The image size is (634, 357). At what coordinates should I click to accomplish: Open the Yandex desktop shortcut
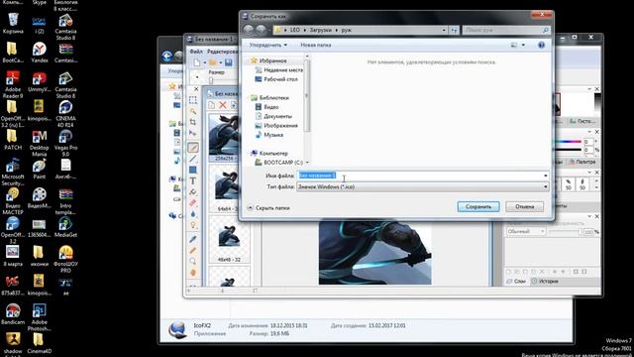(x=40, y=53)
